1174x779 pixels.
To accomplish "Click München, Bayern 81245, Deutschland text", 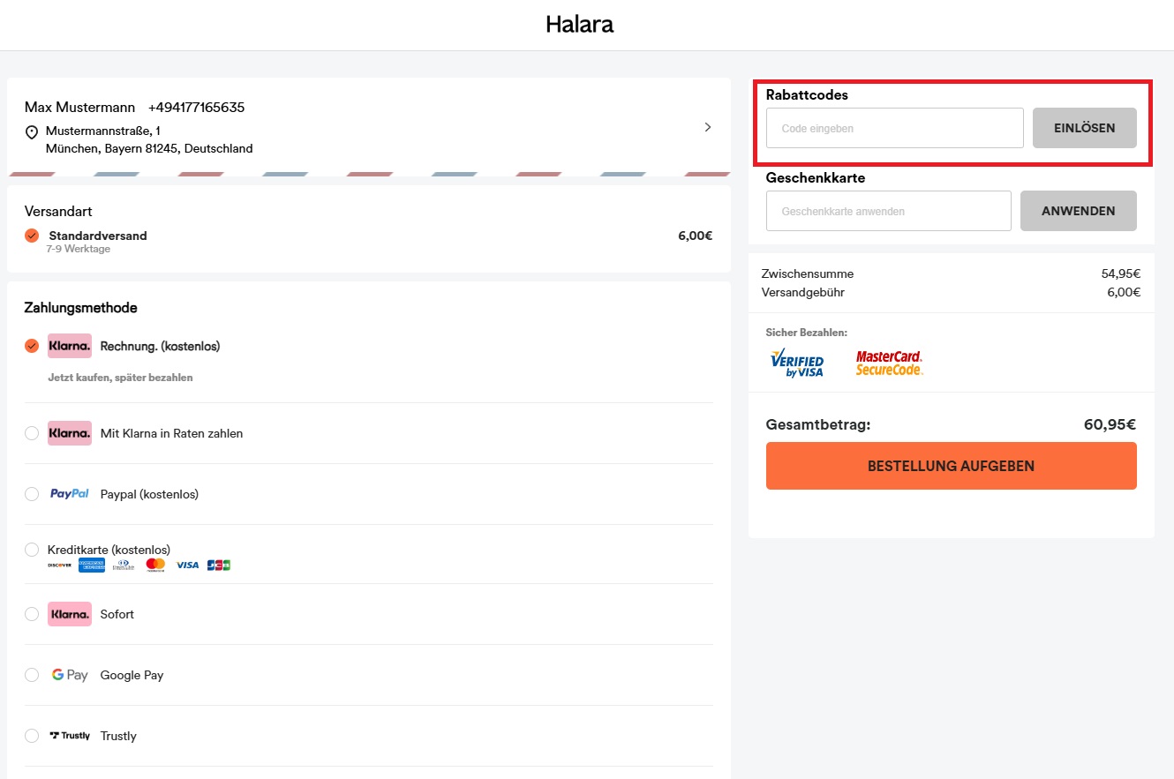I will coord(149,149).
